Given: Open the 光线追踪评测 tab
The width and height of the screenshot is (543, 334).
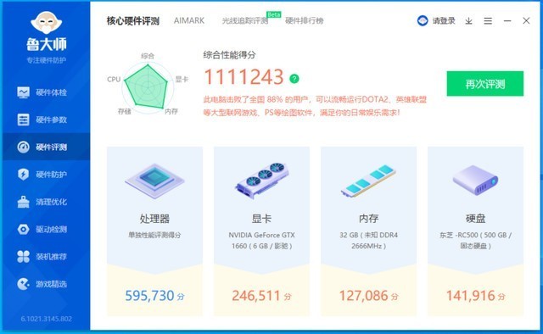Looking at the screenshot, I should pyautogui.click(x=245, y=20).
